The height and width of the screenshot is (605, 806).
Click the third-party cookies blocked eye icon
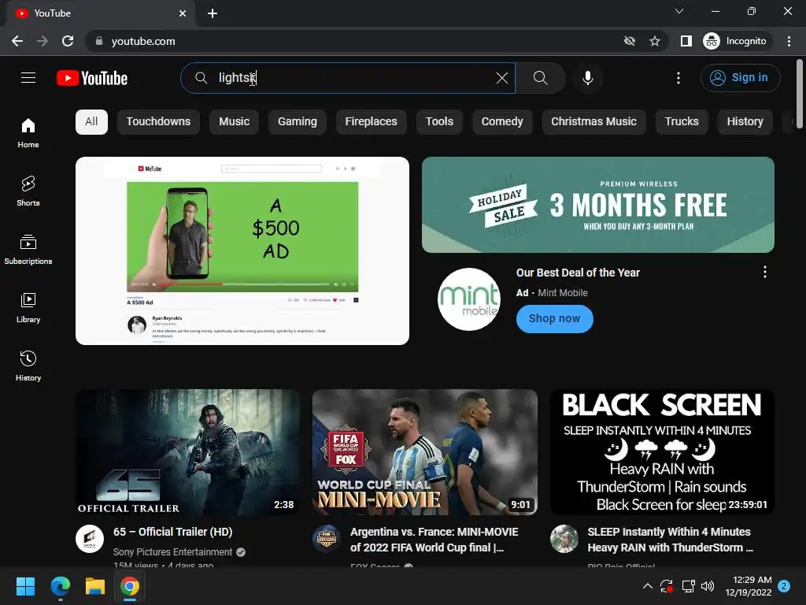pos(630,41)
